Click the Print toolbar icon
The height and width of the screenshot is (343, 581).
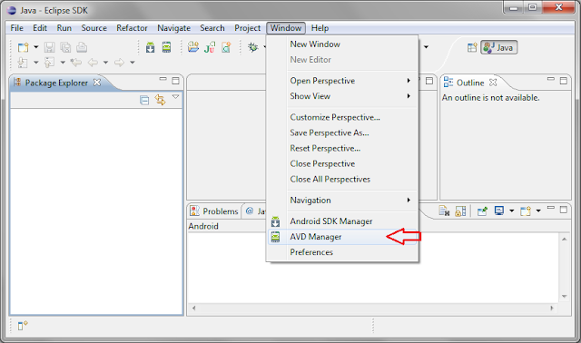point(82,47)
